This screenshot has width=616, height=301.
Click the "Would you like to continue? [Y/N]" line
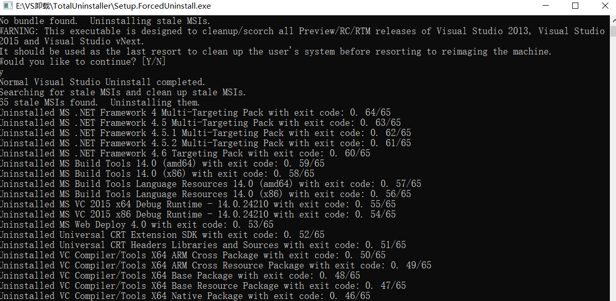point(83,62)
